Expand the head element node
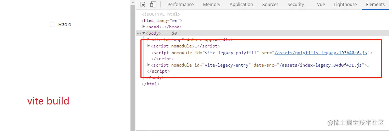 [x=144, y=27]
